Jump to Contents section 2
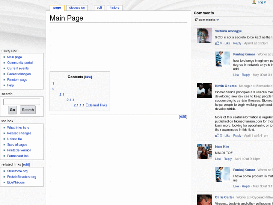The height and width of the screenshot is (205, 273). click(53, 89)
